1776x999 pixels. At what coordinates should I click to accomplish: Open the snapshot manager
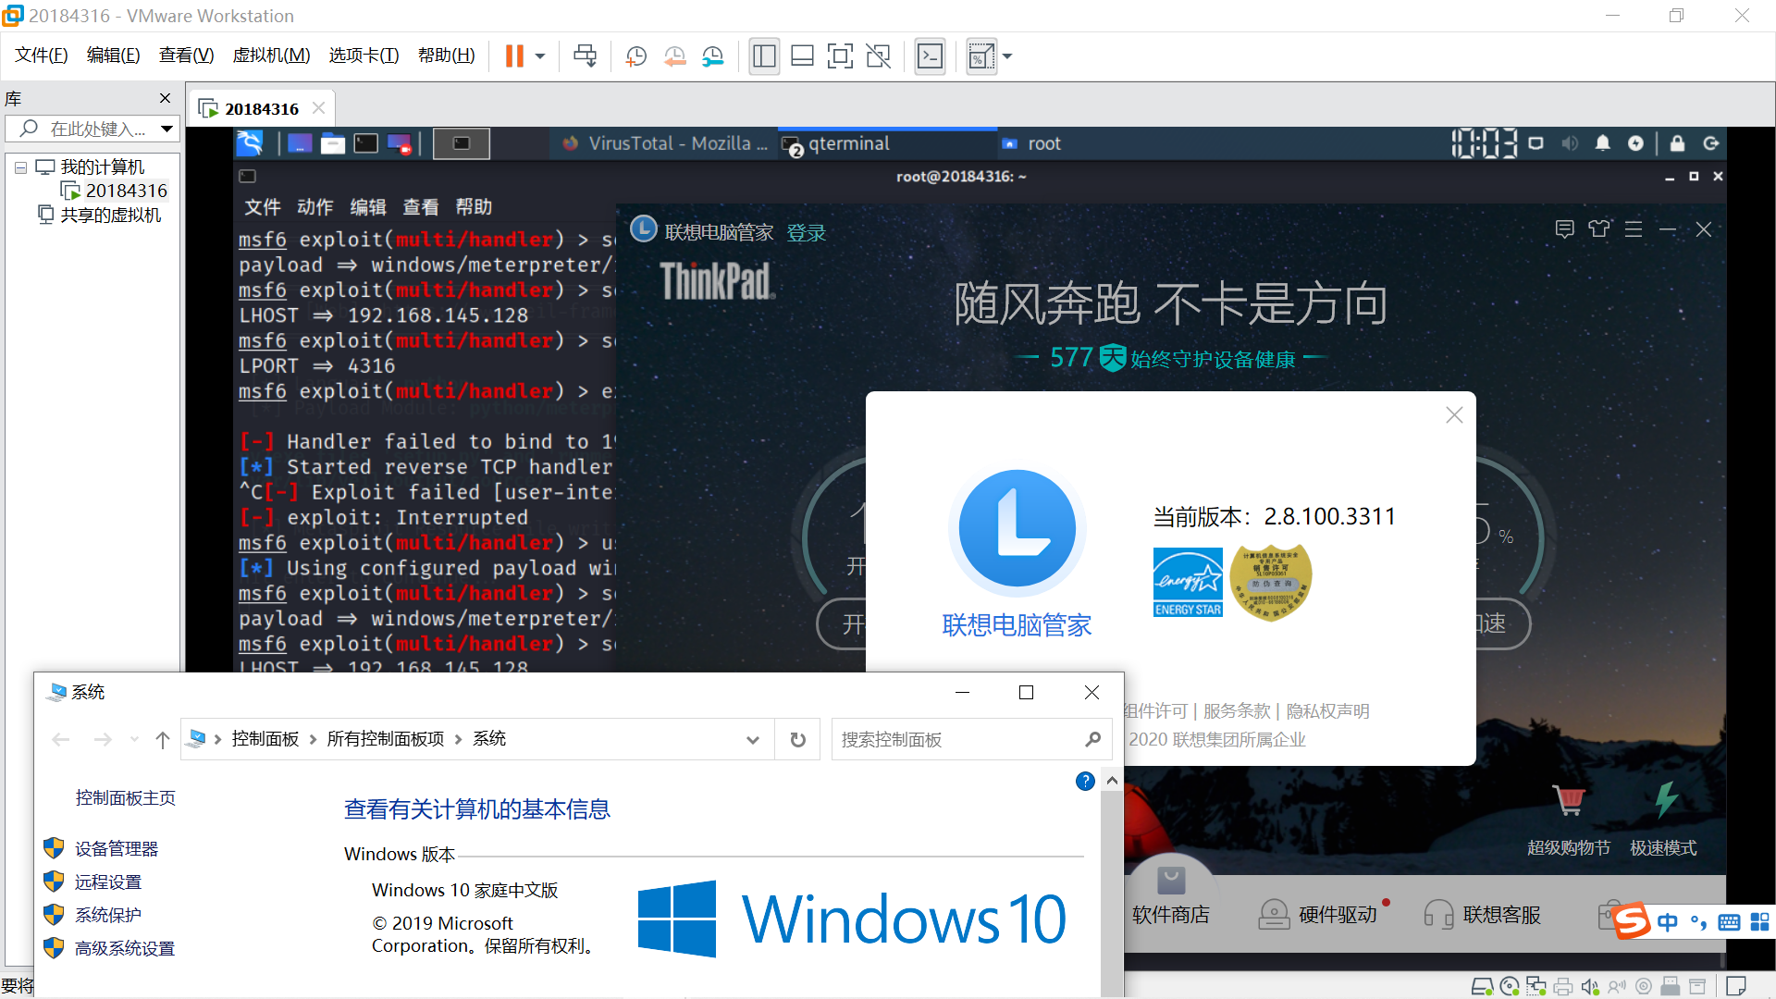coord(712,56)
